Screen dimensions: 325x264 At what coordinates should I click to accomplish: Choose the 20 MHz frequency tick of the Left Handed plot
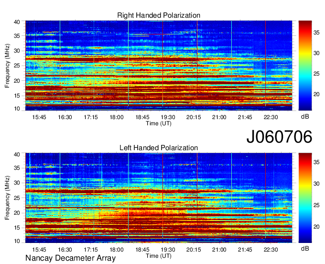[17, 213]
